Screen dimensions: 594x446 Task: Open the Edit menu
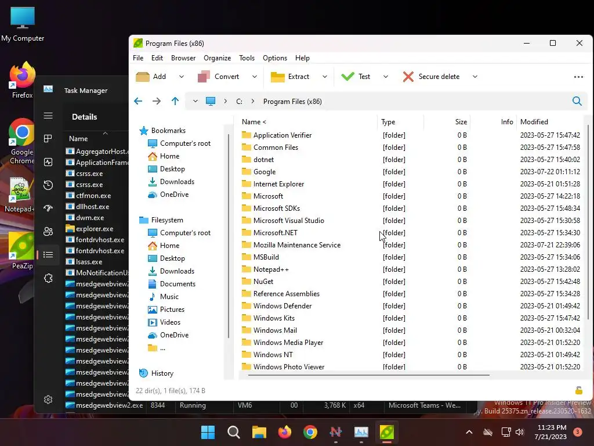point(157,58)
